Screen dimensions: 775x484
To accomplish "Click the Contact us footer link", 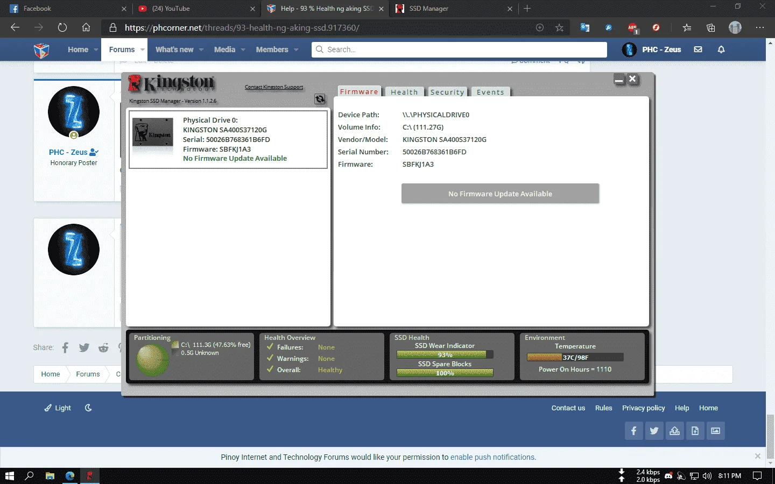I will tap(568, 408).
